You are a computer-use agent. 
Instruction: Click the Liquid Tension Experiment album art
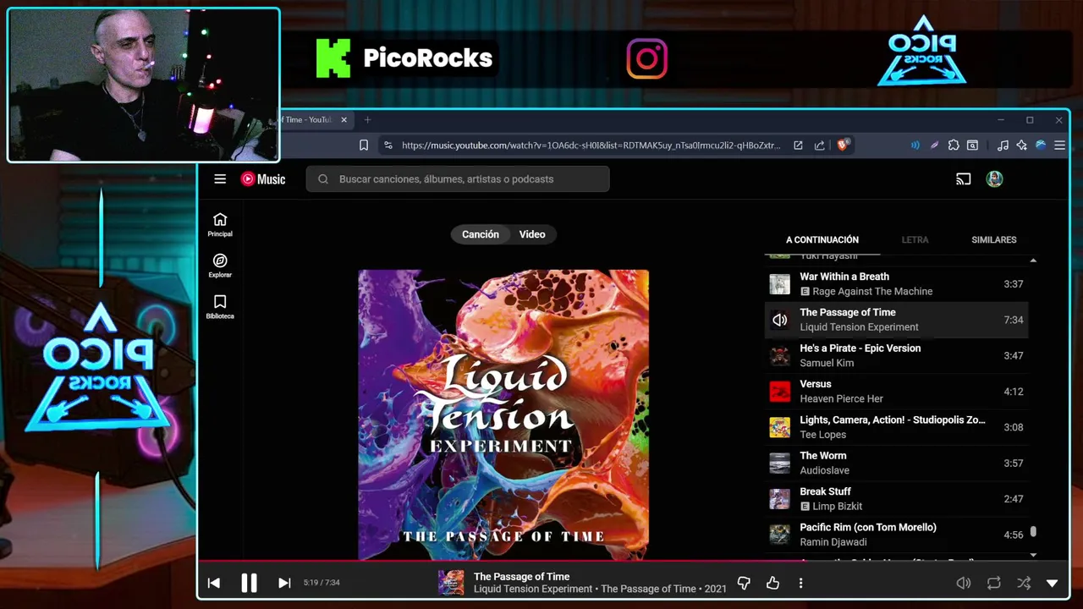tap(503, 414)
